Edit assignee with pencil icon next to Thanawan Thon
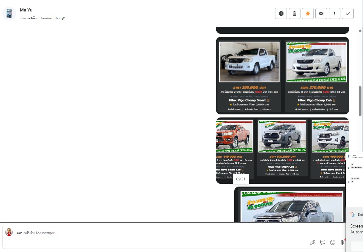Image resolution: width=363 pixels, height=252 pixels. pos(64,18)
